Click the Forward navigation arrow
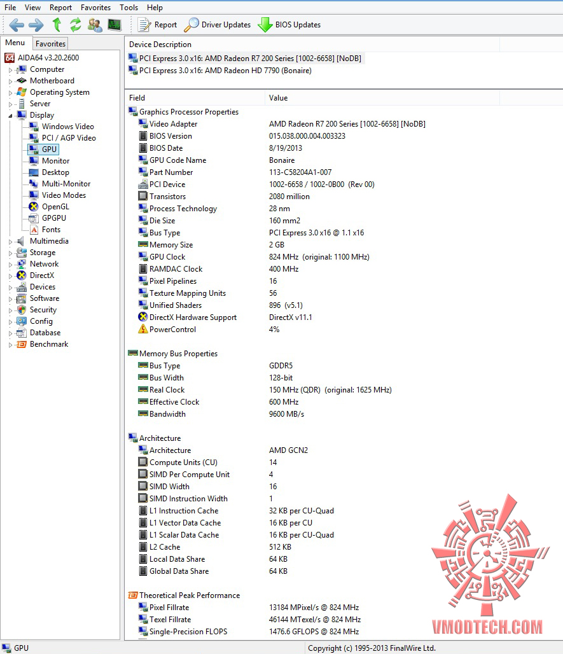Image resolution: width=563 pixels, height=654 pixels. point(36,25)
